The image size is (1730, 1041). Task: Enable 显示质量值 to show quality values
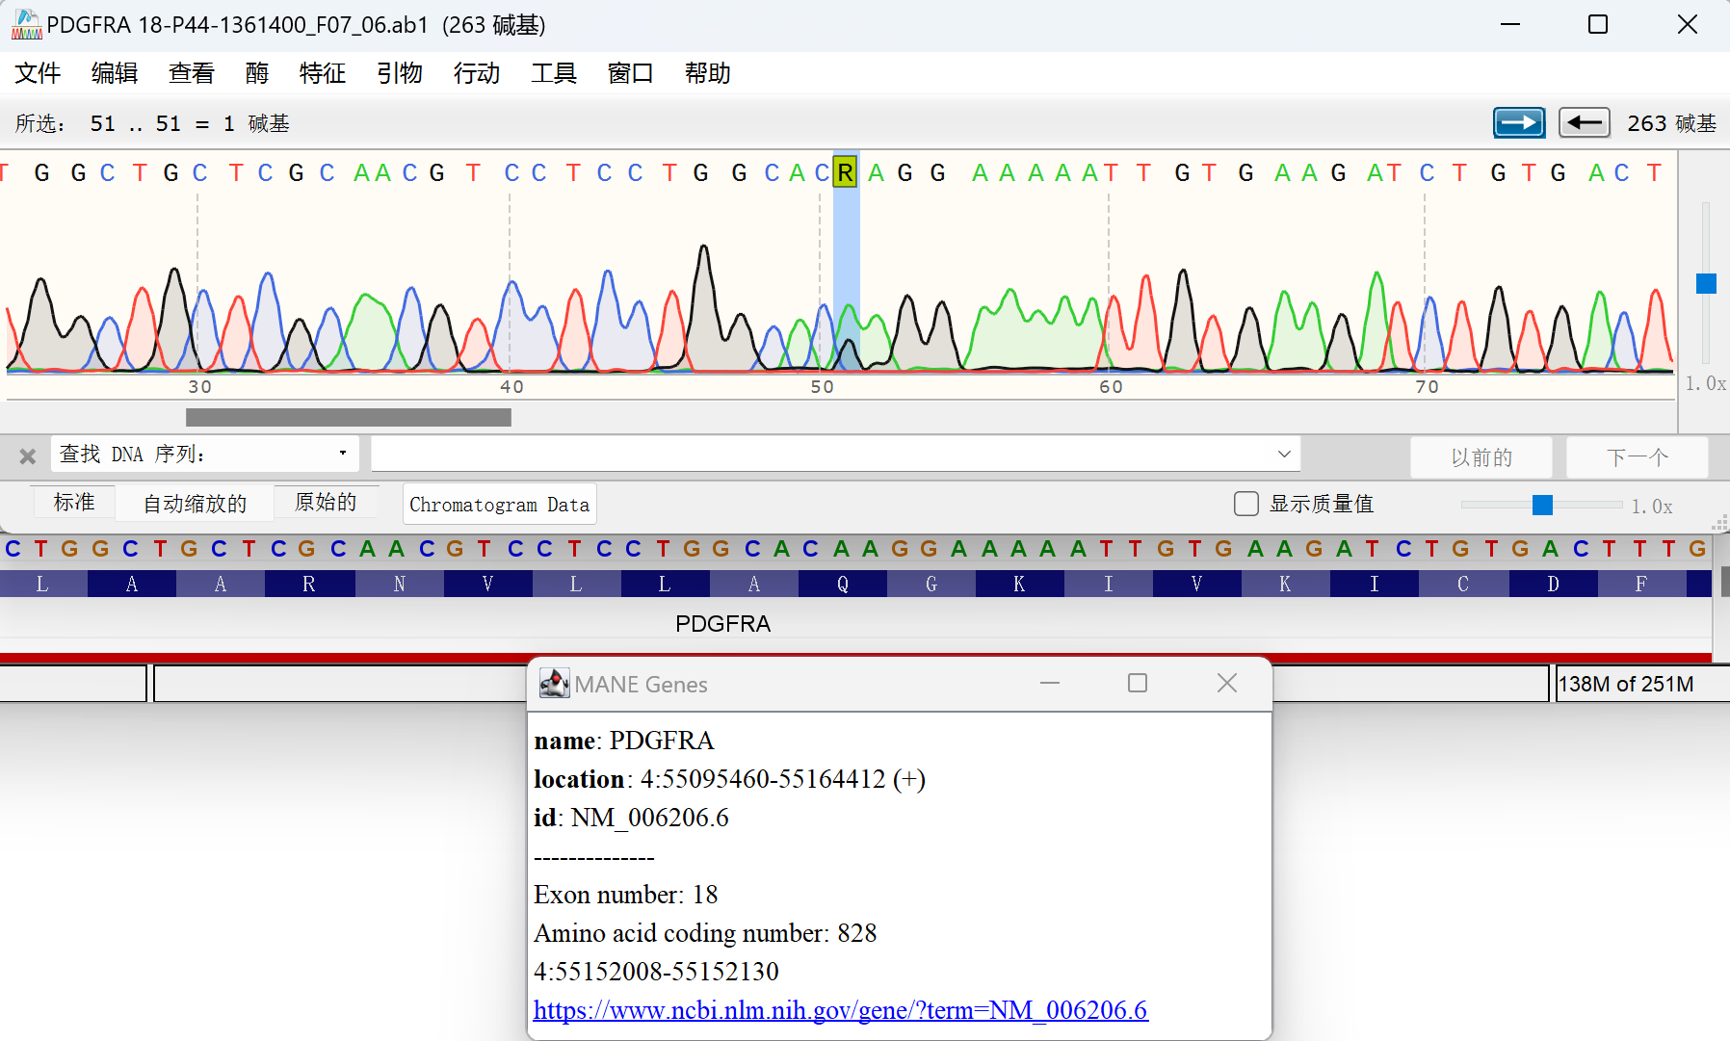[1245, 503]
